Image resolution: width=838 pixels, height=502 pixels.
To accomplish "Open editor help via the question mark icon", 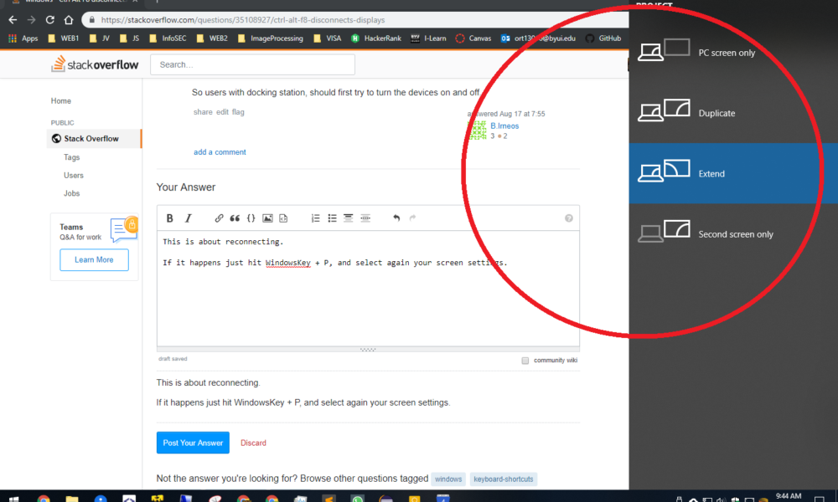I will pos(568,218).
